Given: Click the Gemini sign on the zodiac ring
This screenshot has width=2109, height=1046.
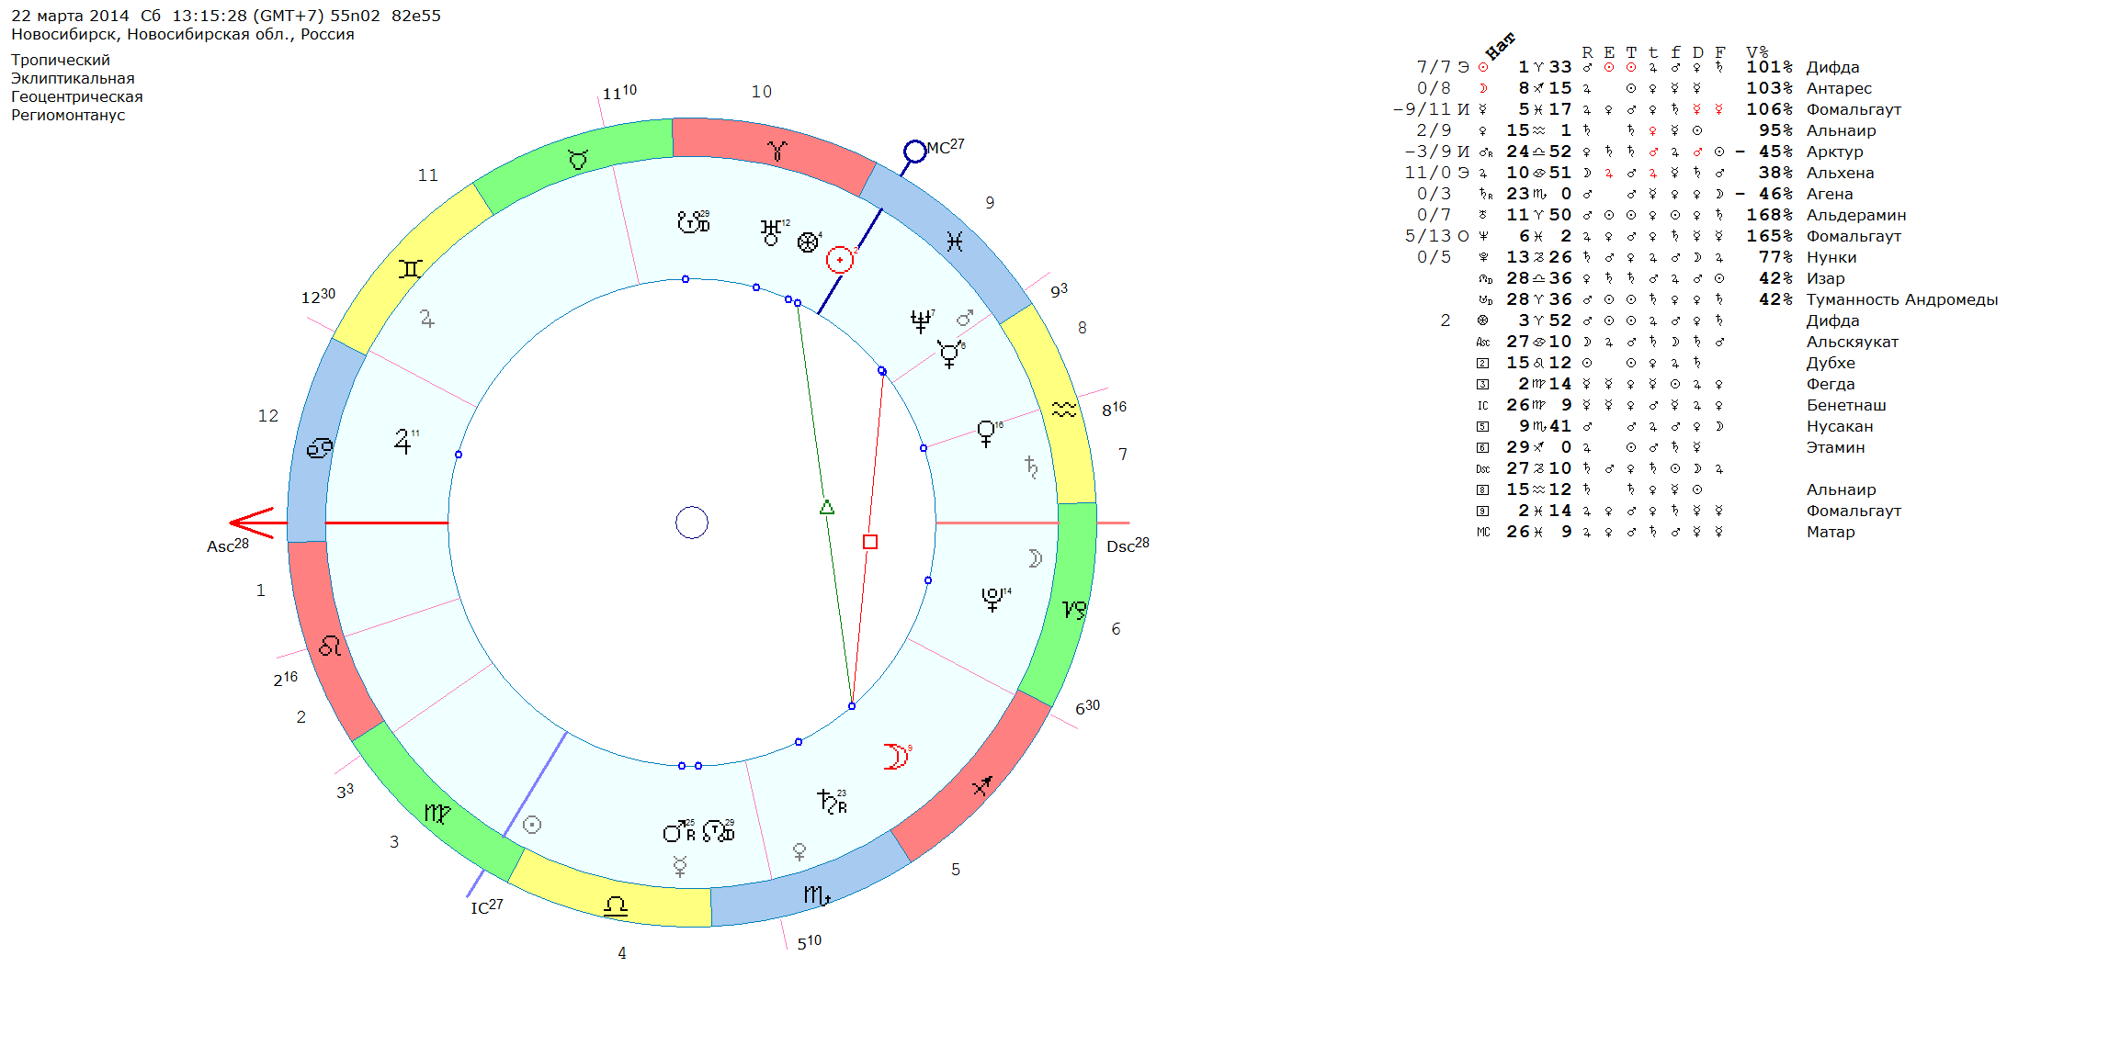Looking at the screenshot, I should click(410, 269).
